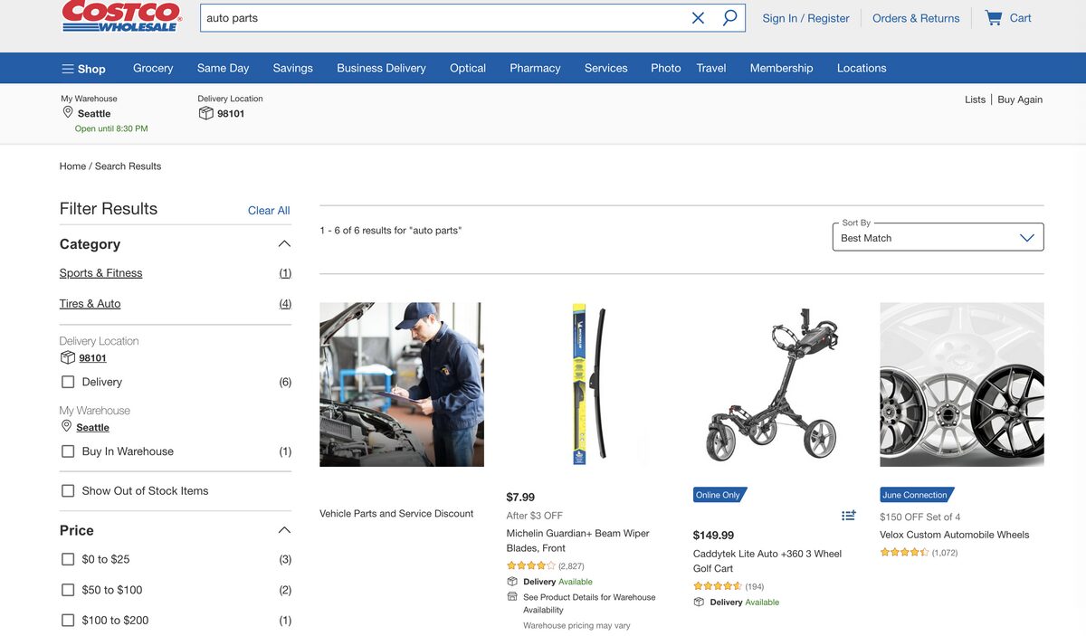Viewport: 1086px width, 636px height.
Task: Open Vehicle Parts and Service Discount title
Action: tap(396, 514)
